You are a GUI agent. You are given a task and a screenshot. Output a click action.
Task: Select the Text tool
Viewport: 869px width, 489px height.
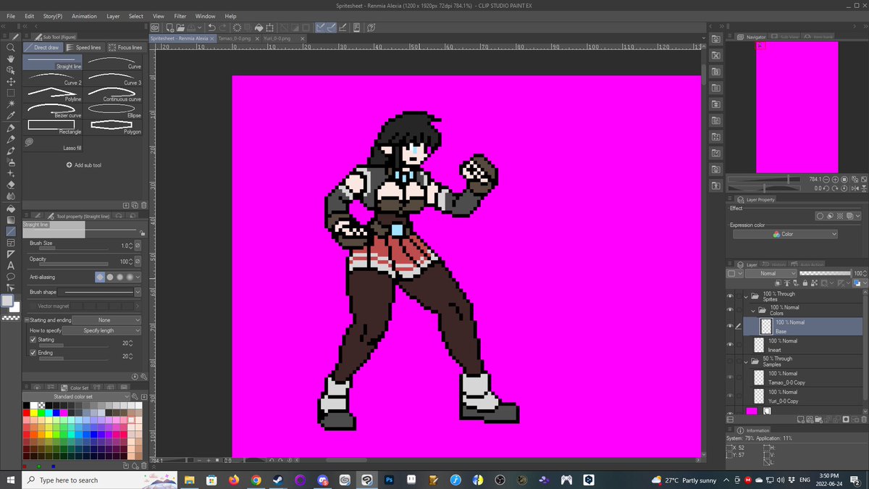pos(11,265)
